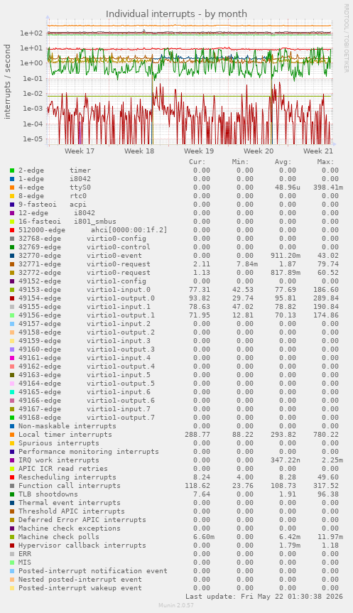This screenshot has width=353, height=613.
Task: Click the virtio0-event legend label
Action: pos(114,256)
